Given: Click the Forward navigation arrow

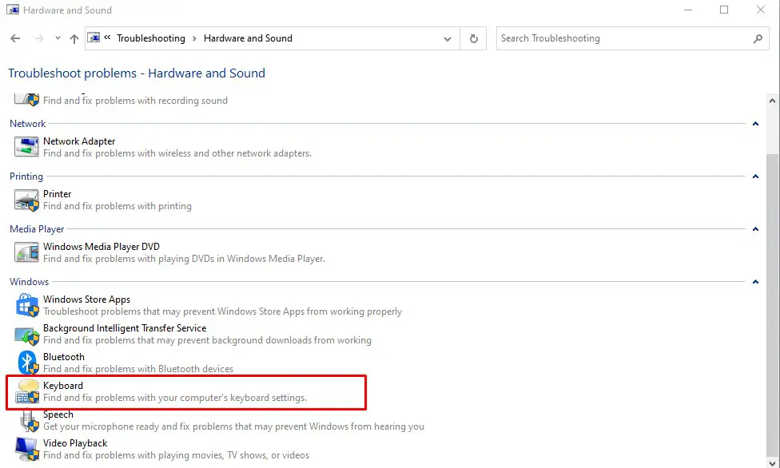Looking at the screenshot, I should click(39, 38).
